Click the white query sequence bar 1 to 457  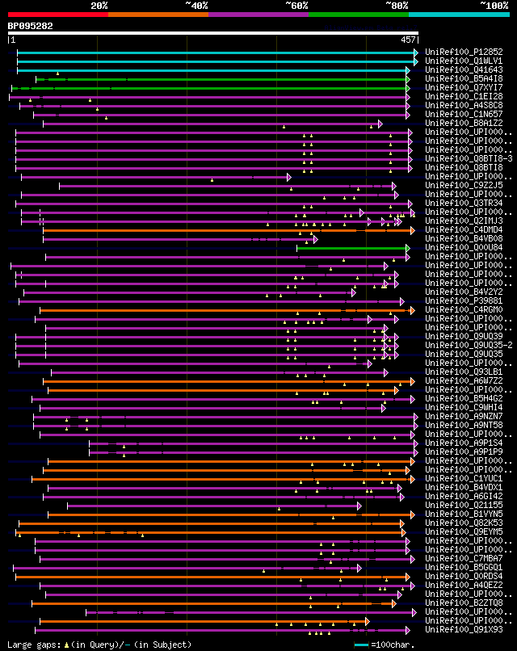click(x=213, y=33)
